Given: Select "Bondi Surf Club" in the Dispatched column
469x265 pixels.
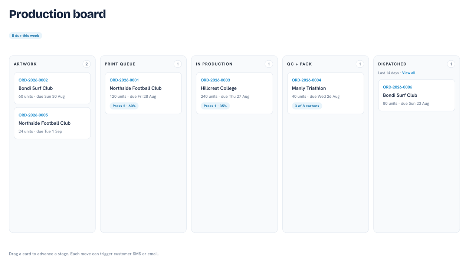Looking at the screenshot, I should coord(400,95).
